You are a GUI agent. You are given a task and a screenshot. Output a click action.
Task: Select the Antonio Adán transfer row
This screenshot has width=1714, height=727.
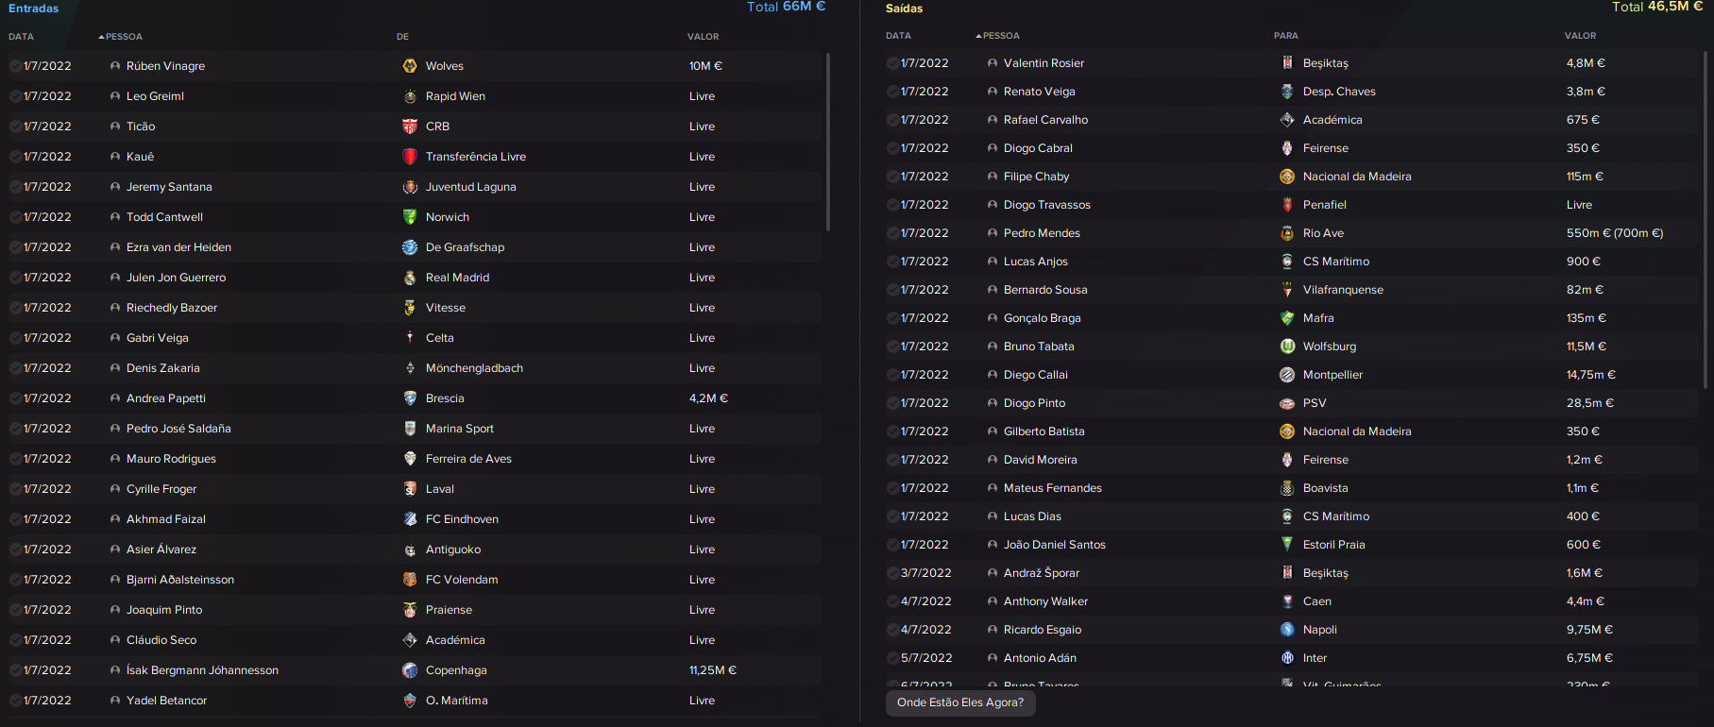(x=1293, y=658)
